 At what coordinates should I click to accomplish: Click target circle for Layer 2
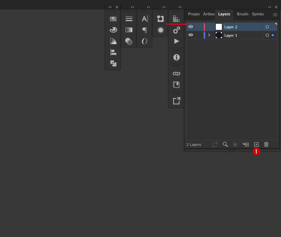click(267, 27)
